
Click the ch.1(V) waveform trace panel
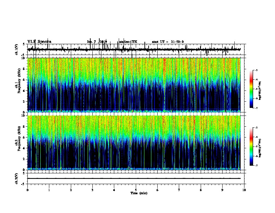[136, 49]
